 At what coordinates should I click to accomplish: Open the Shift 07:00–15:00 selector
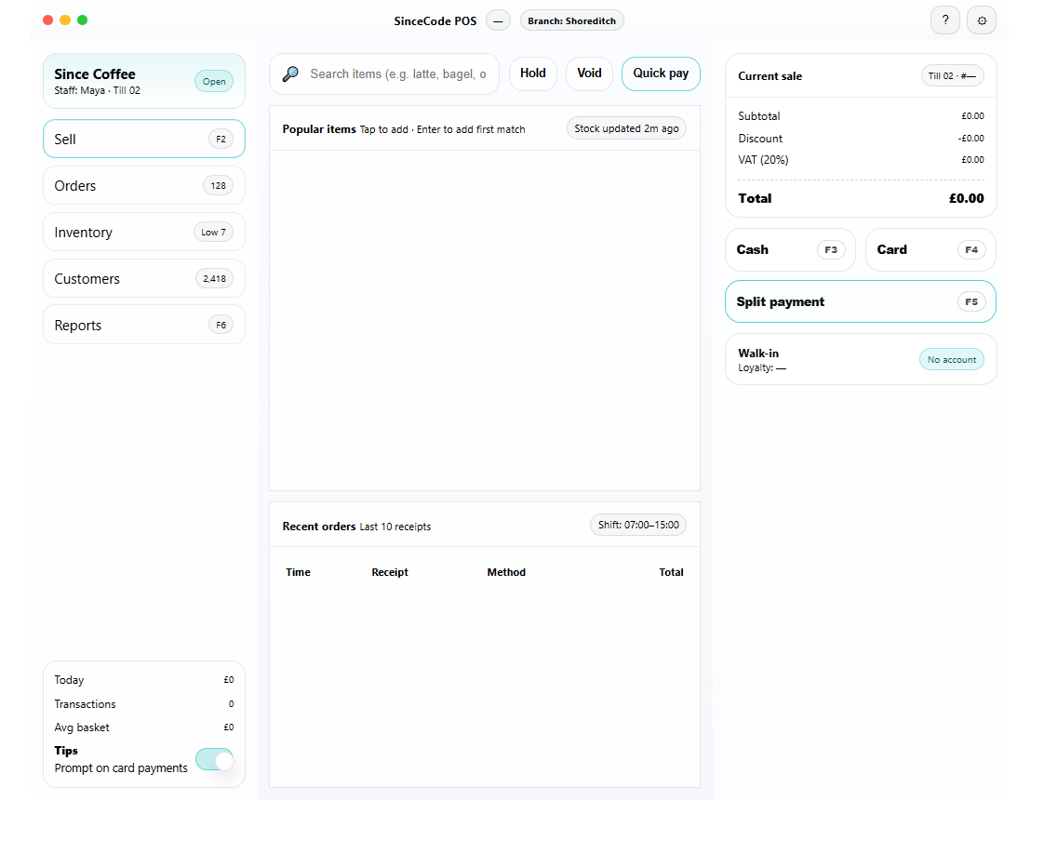637,525
